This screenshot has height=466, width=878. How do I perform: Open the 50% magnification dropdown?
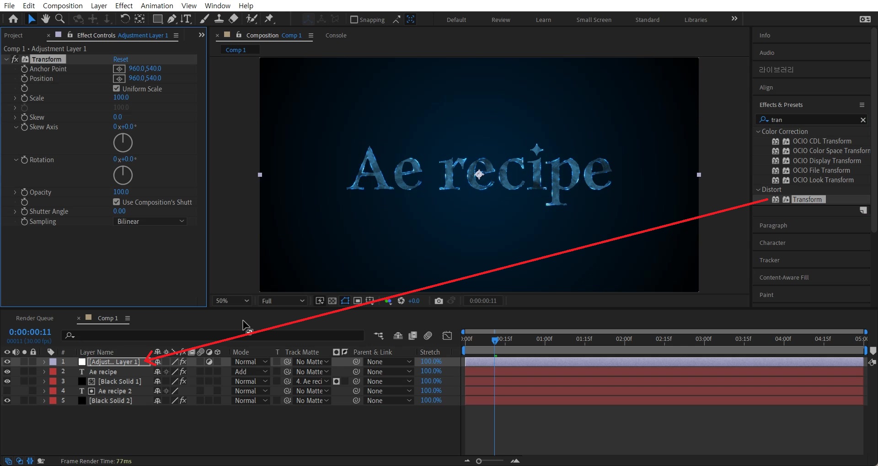[232, 301]
